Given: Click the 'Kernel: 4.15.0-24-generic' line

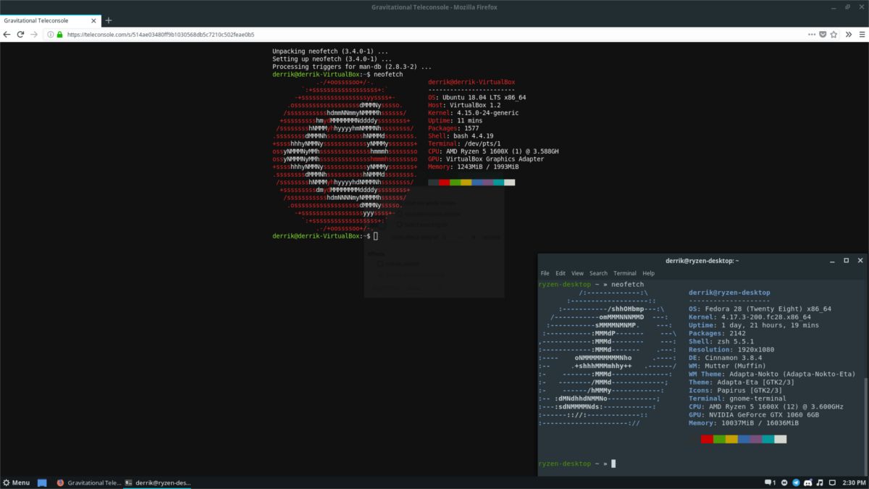Looking at the screenshot, I should (473, 112).
